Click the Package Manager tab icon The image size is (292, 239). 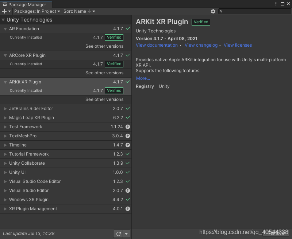point(5,4)
